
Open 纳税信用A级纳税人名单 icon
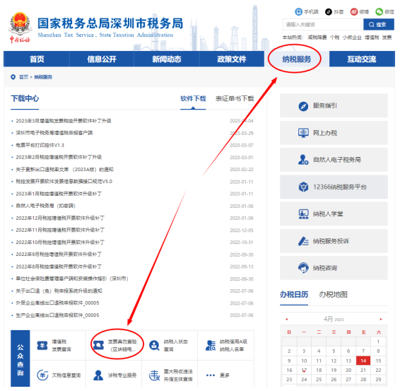(211, 345)
